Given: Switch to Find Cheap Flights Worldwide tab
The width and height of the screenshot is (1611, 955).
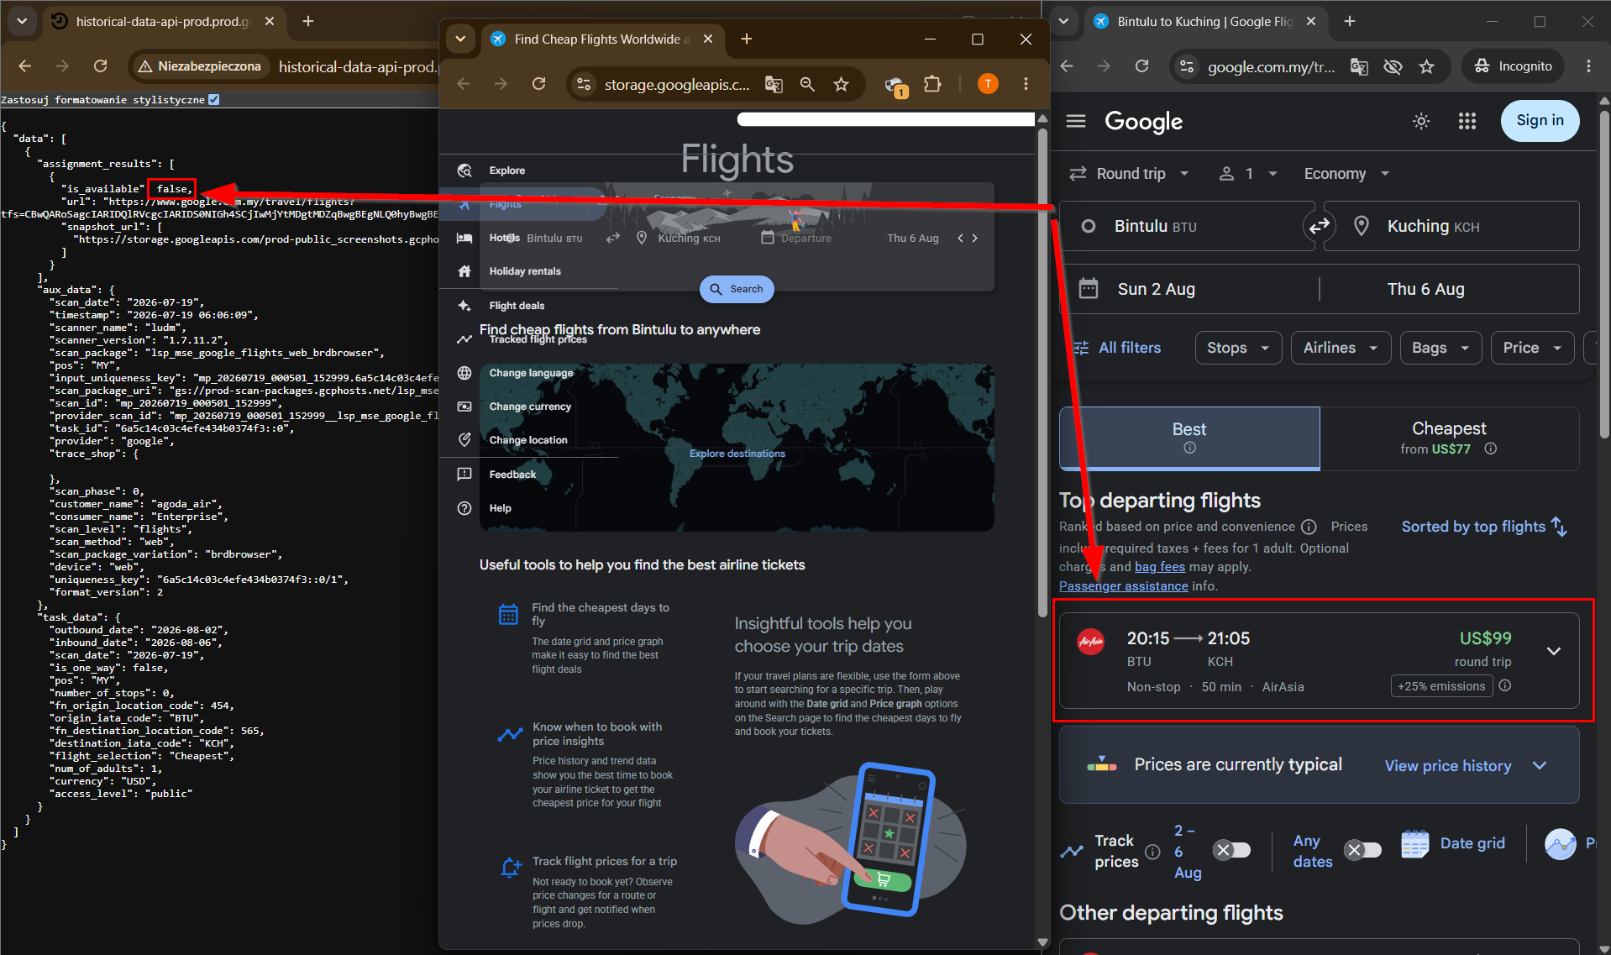Looking at the screenshot, I should coord(601,39).
